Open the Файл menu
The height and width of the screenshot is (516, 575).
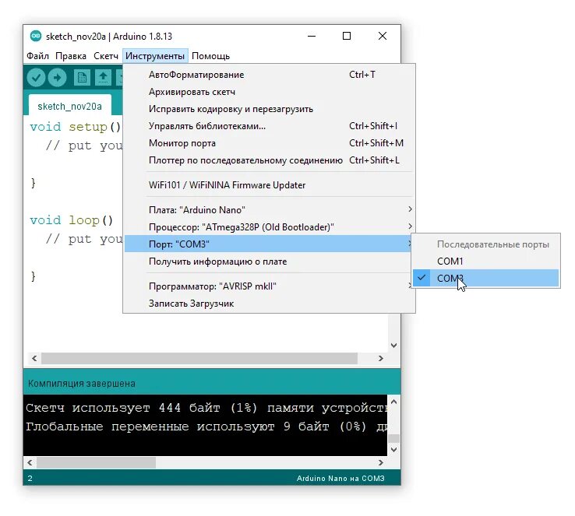click(37, 56)
